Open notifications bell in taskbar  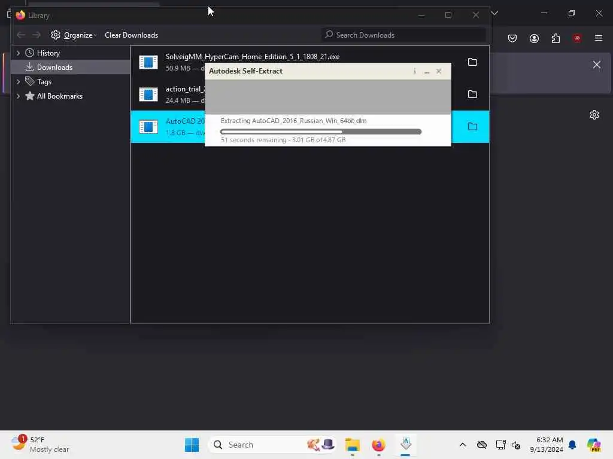pos(572,445)
